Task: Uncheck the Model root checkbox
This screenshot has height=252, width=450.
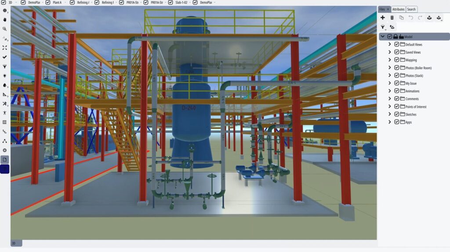Action: coord(390,37)
